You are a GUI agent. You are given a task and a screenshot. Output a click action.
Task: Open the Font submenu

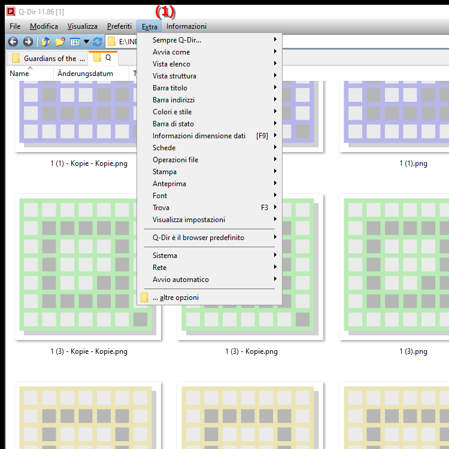(210, 196)
